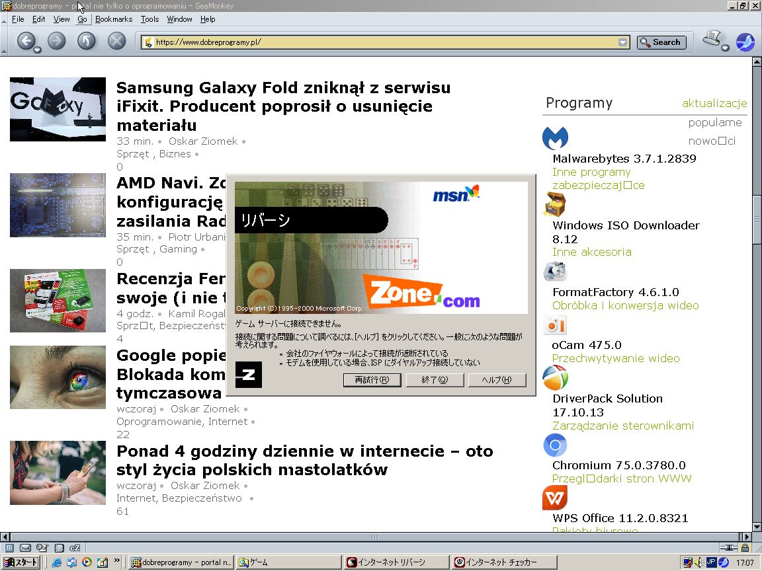Click the Reload page icon
Screen dimensions: 762x571
[x=86, y=41]
